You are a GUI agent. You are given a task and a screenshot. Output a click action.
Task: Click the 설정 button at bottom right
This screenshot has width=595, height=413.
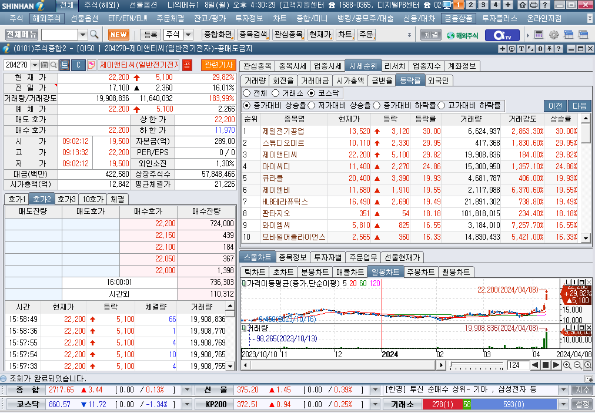click(x=583, y=404)
